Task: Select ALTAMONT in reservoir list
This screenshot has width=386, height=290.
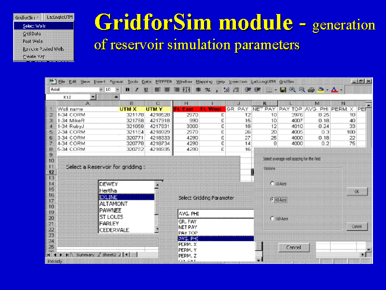Action: point(126,203)
